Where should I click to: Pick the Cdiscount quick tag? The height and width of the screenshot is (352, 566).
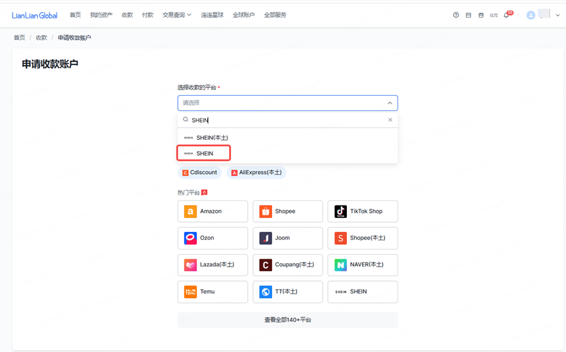click(x=199, y=172)
